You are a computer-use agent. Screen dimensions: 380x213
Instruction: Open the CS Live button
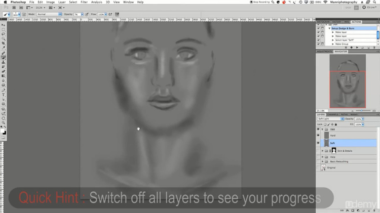369,8
